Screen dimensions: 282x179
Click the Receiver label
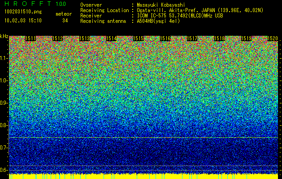click(91, 16)
